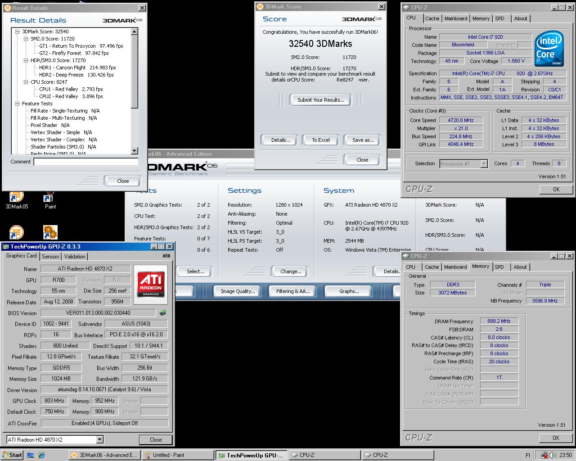
Task: Collapse the Feature Tests node
Action: [x=18, y=104]
